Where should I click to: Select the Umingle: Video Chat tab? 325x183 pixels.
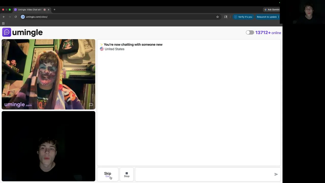pos(32,10)
